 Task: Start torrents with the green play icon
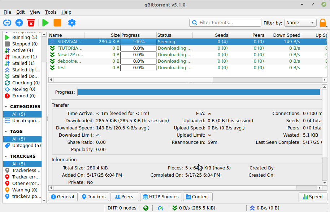(45, 23)
